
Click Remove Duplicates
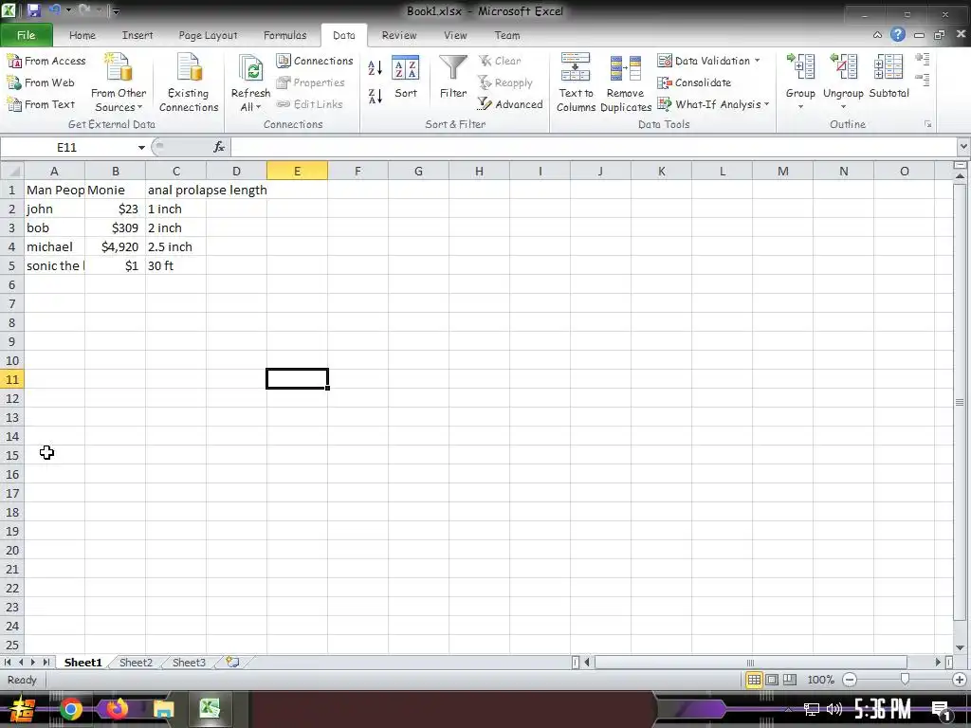point(626,83)
